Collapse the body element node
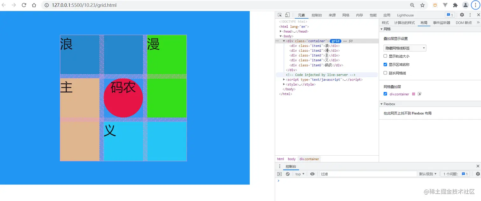This screenshot has width=481, height=201. point(281,36)
